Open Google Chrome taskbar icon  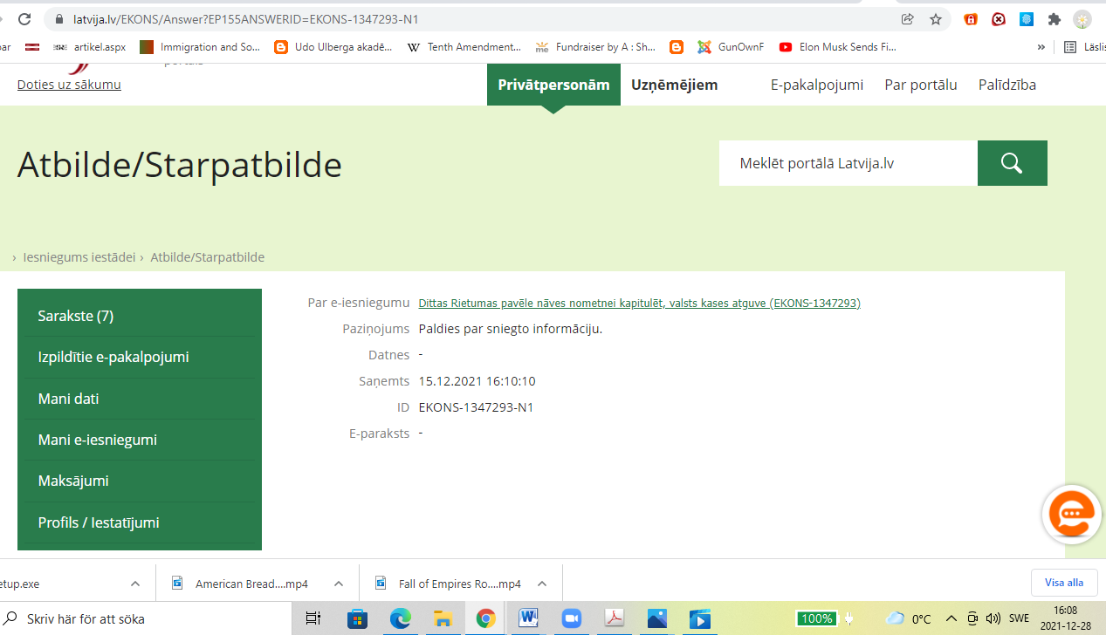[485, 618]
